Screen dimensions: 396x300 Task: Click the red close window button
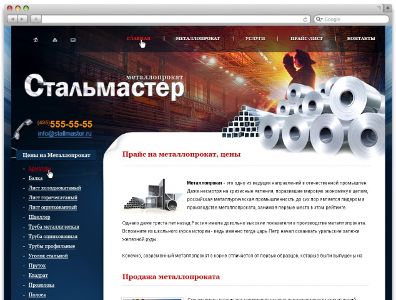pyautogui.click(x=9, y=8)
